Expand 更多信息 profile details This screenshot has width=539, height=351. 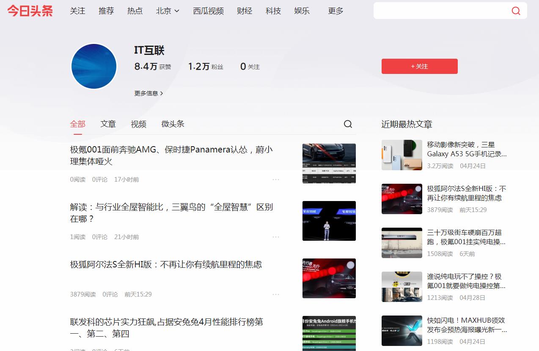pos(148,93)
